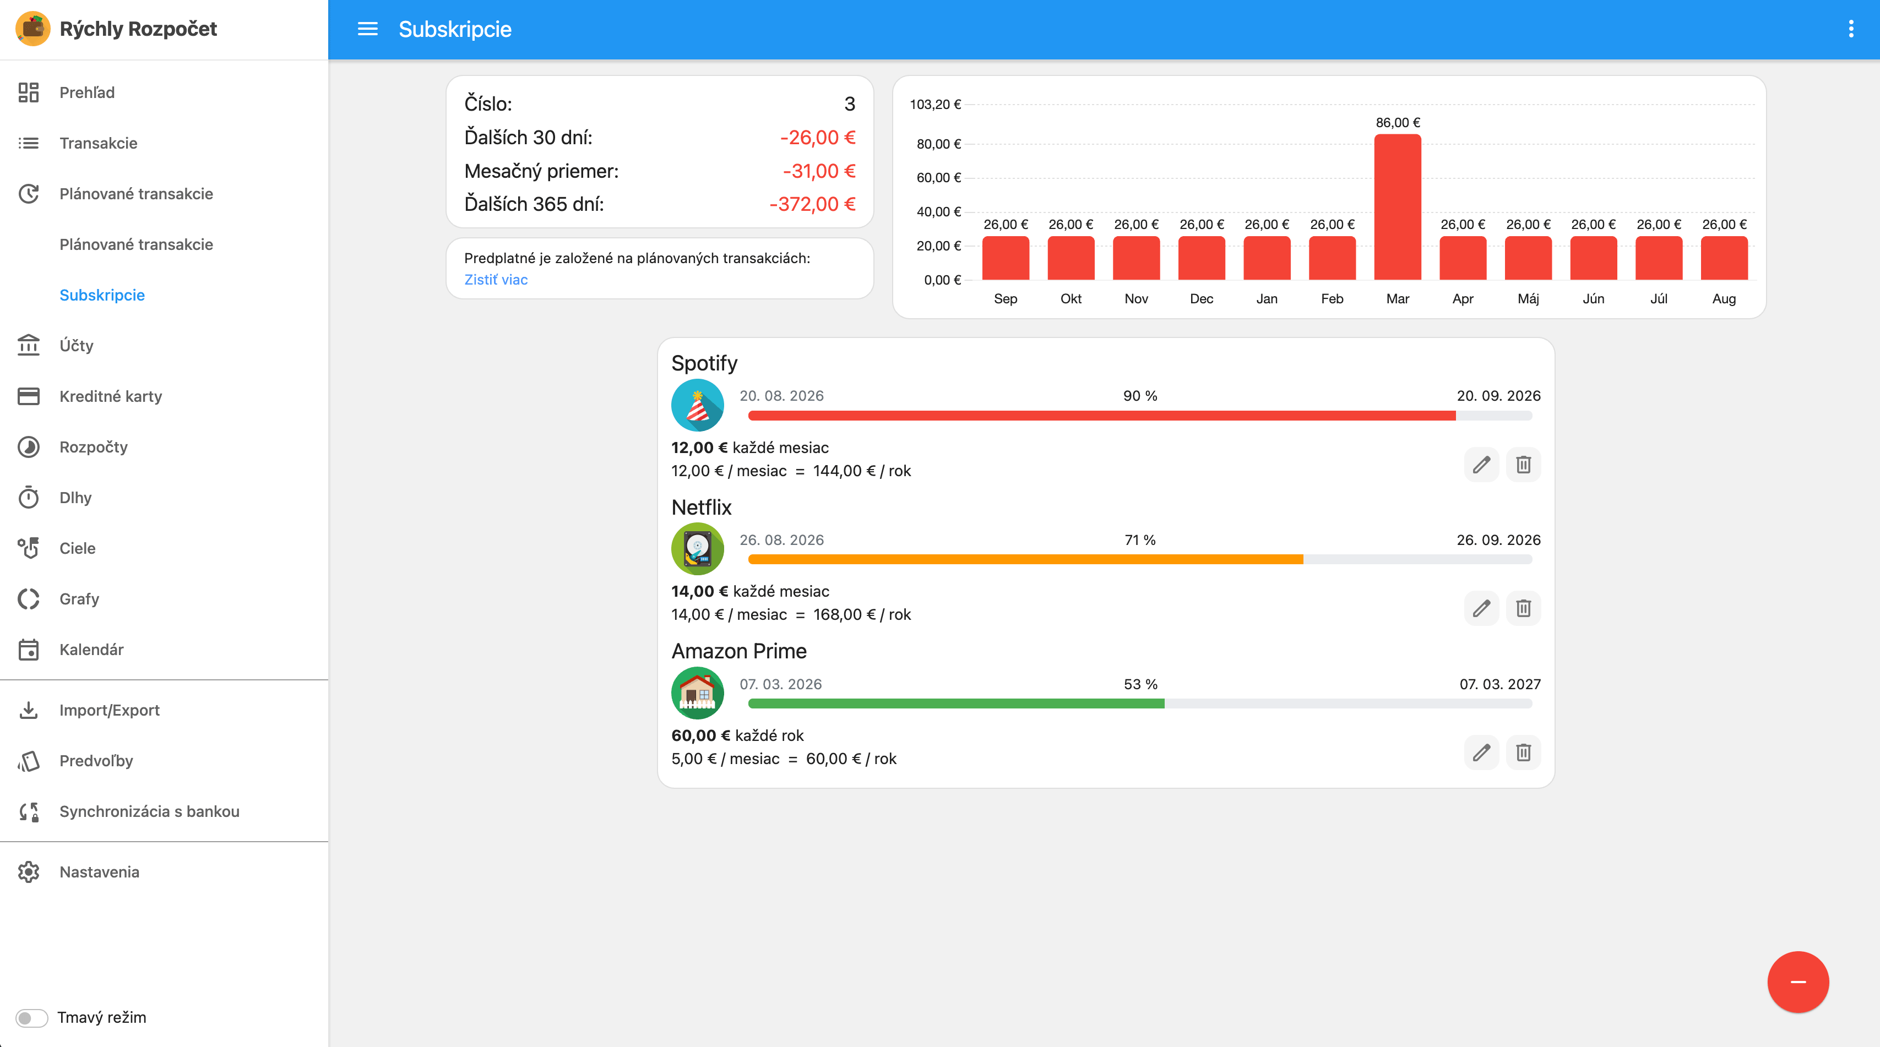1880x1047 pixels.
Task: Open Import/Export in the sidebar
Action: pos(164,710)
